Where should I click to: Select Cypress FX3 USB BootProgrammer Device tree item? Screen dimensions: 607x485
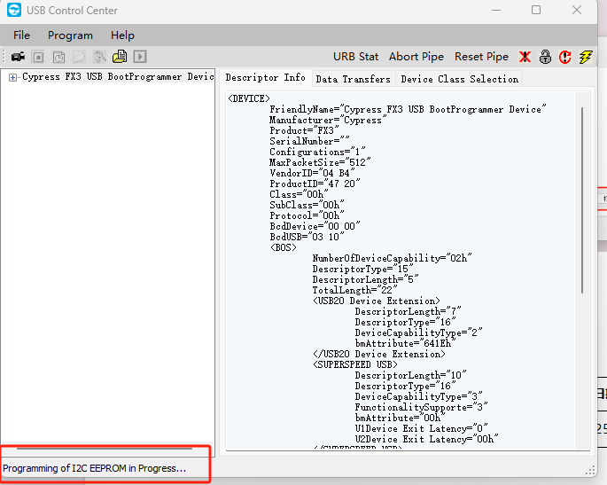118,77
